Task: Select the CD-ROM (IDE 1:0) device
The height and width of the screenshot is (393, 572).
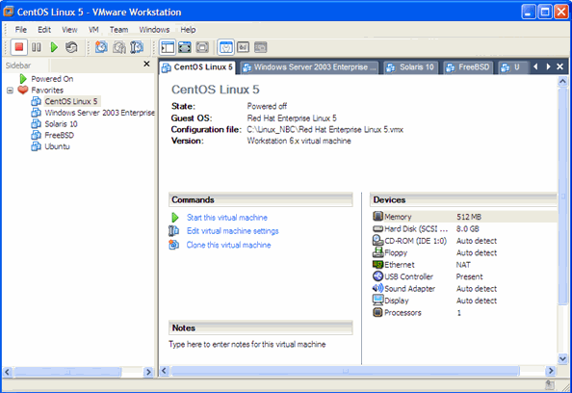Action: pyautogui.click(x=464, y=241)
